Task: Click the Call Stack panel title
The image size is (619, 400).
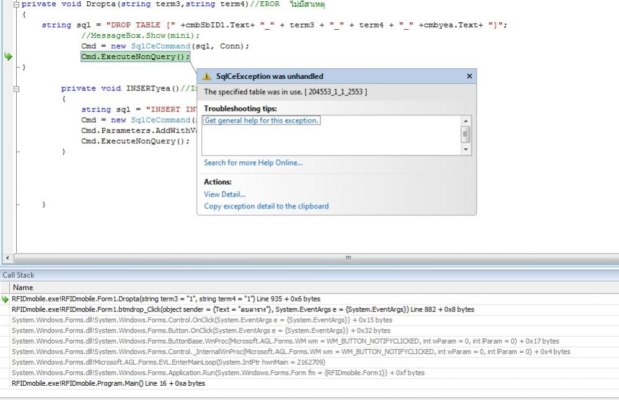Action: tap(18, 275)
